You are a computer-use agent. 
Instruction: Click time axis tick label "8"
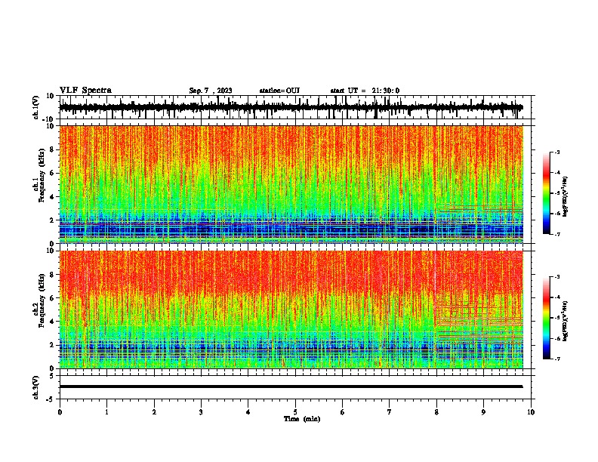click(x=436, y=412)
